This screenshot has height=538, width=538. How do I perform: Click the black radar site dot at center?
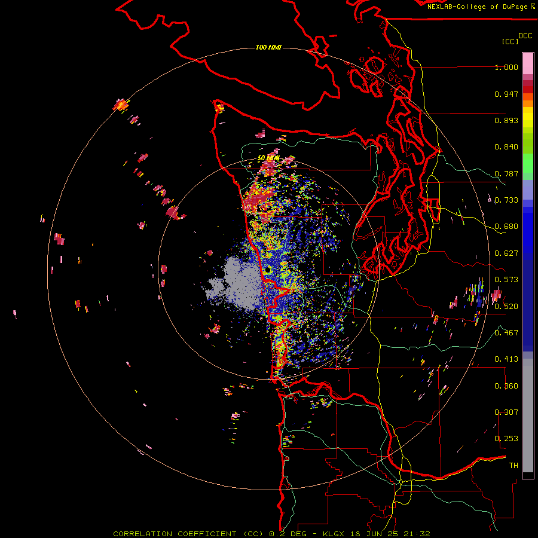(x=268, y=270)
